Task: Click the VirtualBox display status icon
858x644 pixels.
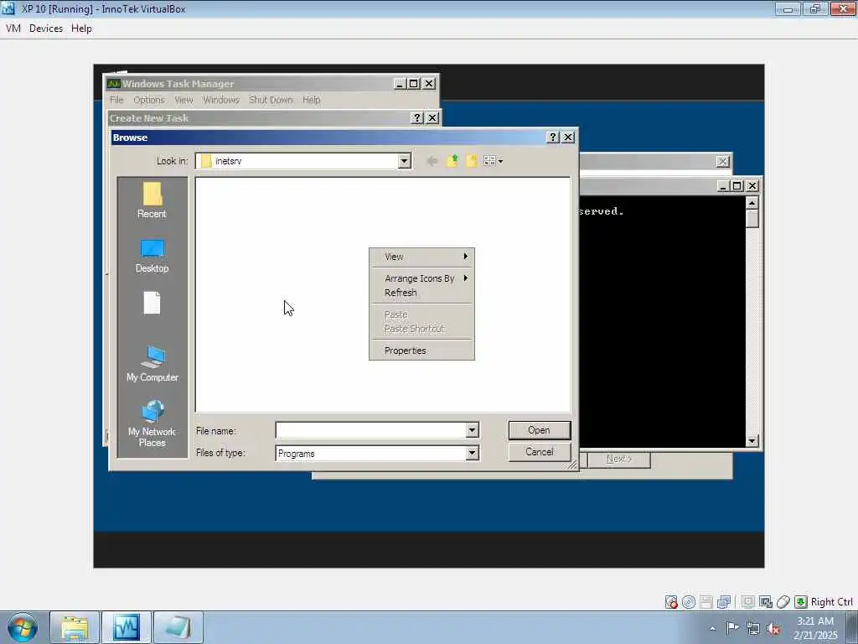Action: pyautogui.click(x=766, y=602)
